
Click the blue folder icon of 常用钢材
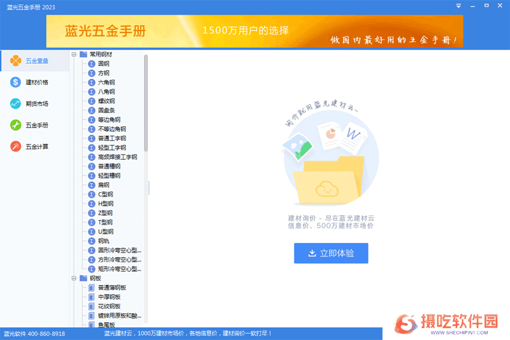point(84,54)
